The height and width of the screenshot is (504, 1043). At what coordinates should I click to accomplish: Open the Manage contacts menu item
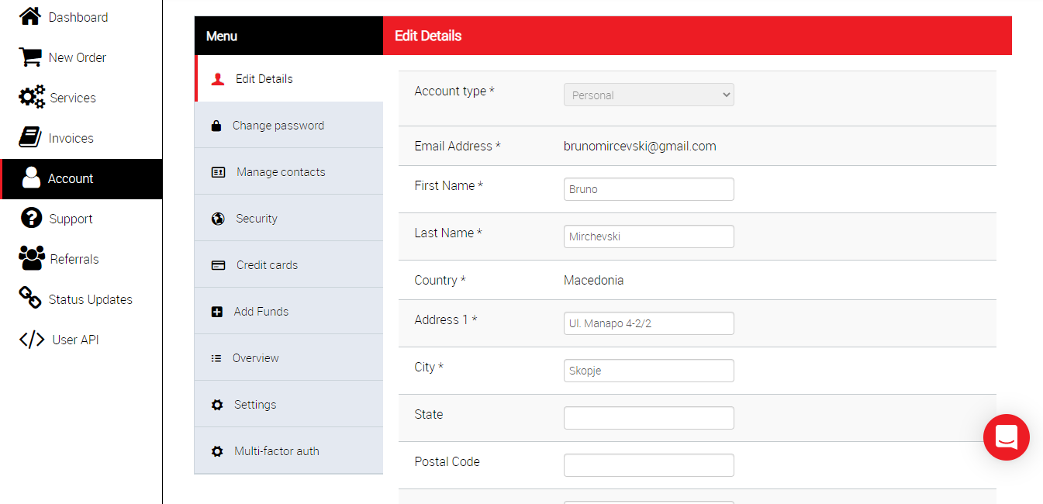click(280, 172)
